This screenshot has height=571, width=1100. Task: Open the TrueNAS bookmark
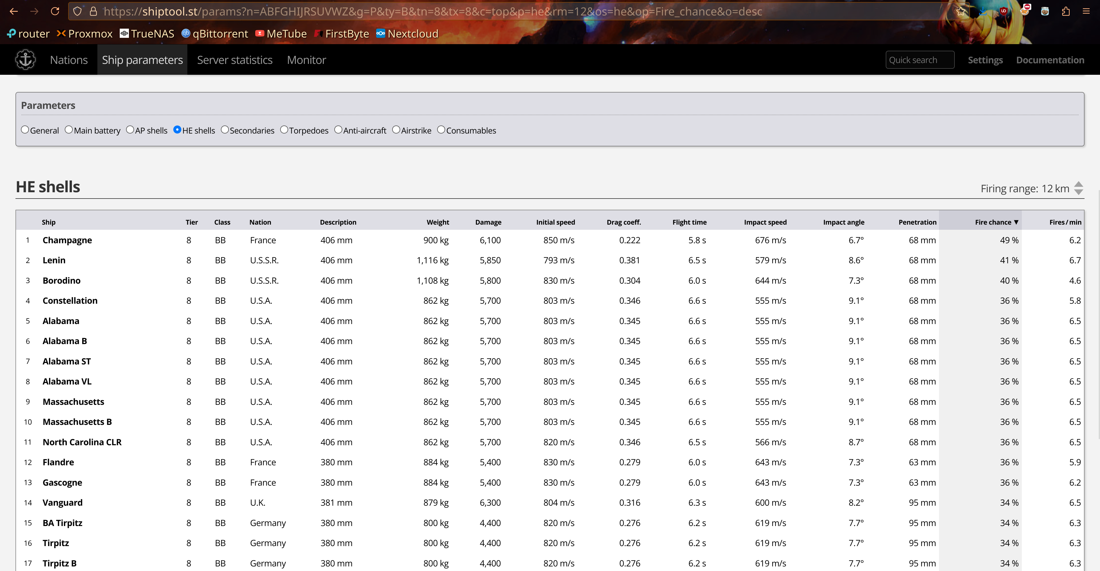[147, 34]
